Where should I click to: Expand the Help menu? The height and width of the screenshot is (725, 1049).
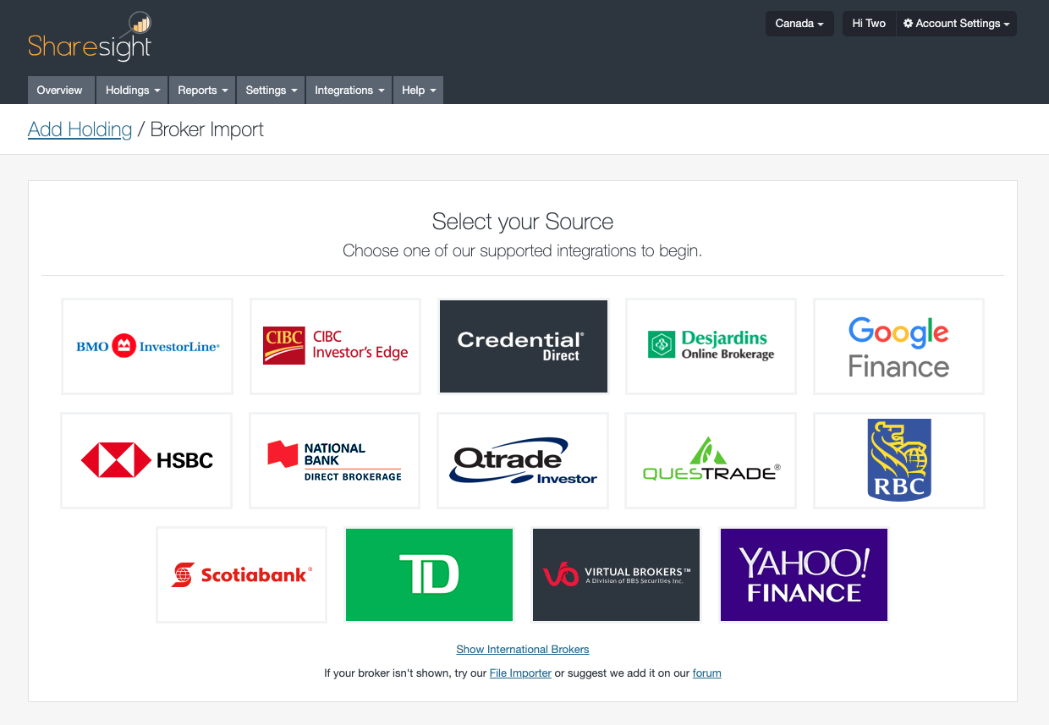pos(419,91)
